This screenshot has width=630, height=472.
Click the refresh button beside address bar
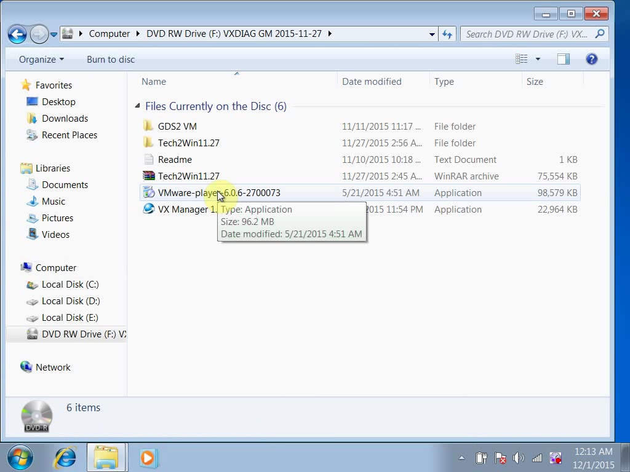447,34
